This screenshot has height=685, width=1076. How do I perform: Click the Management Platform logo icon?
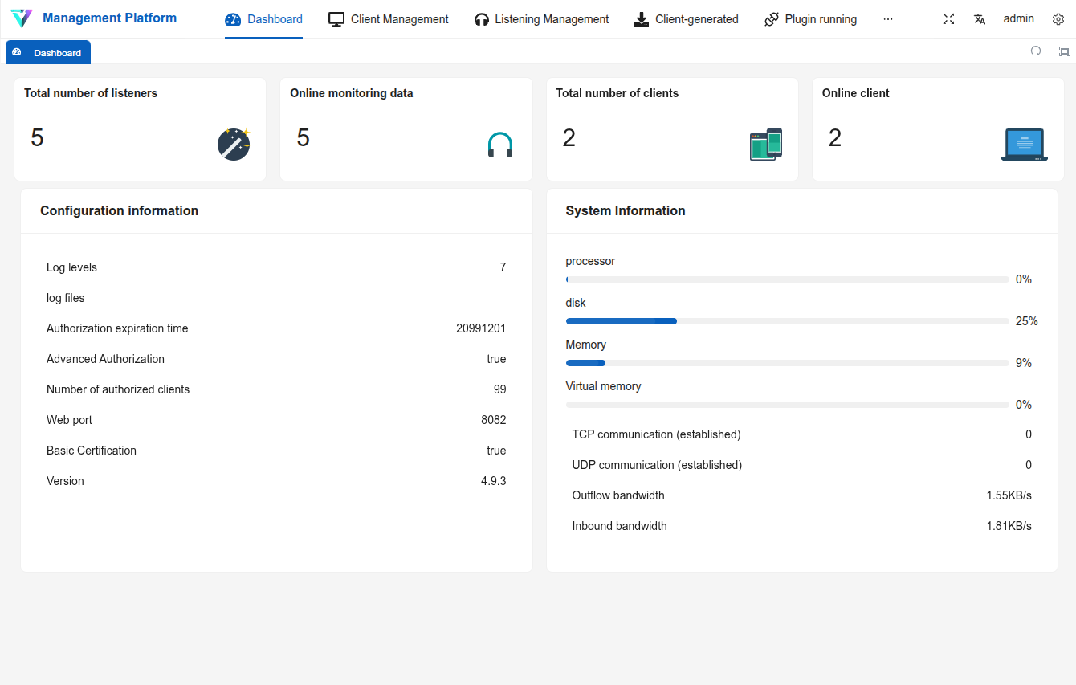click(x=22, y=18)
